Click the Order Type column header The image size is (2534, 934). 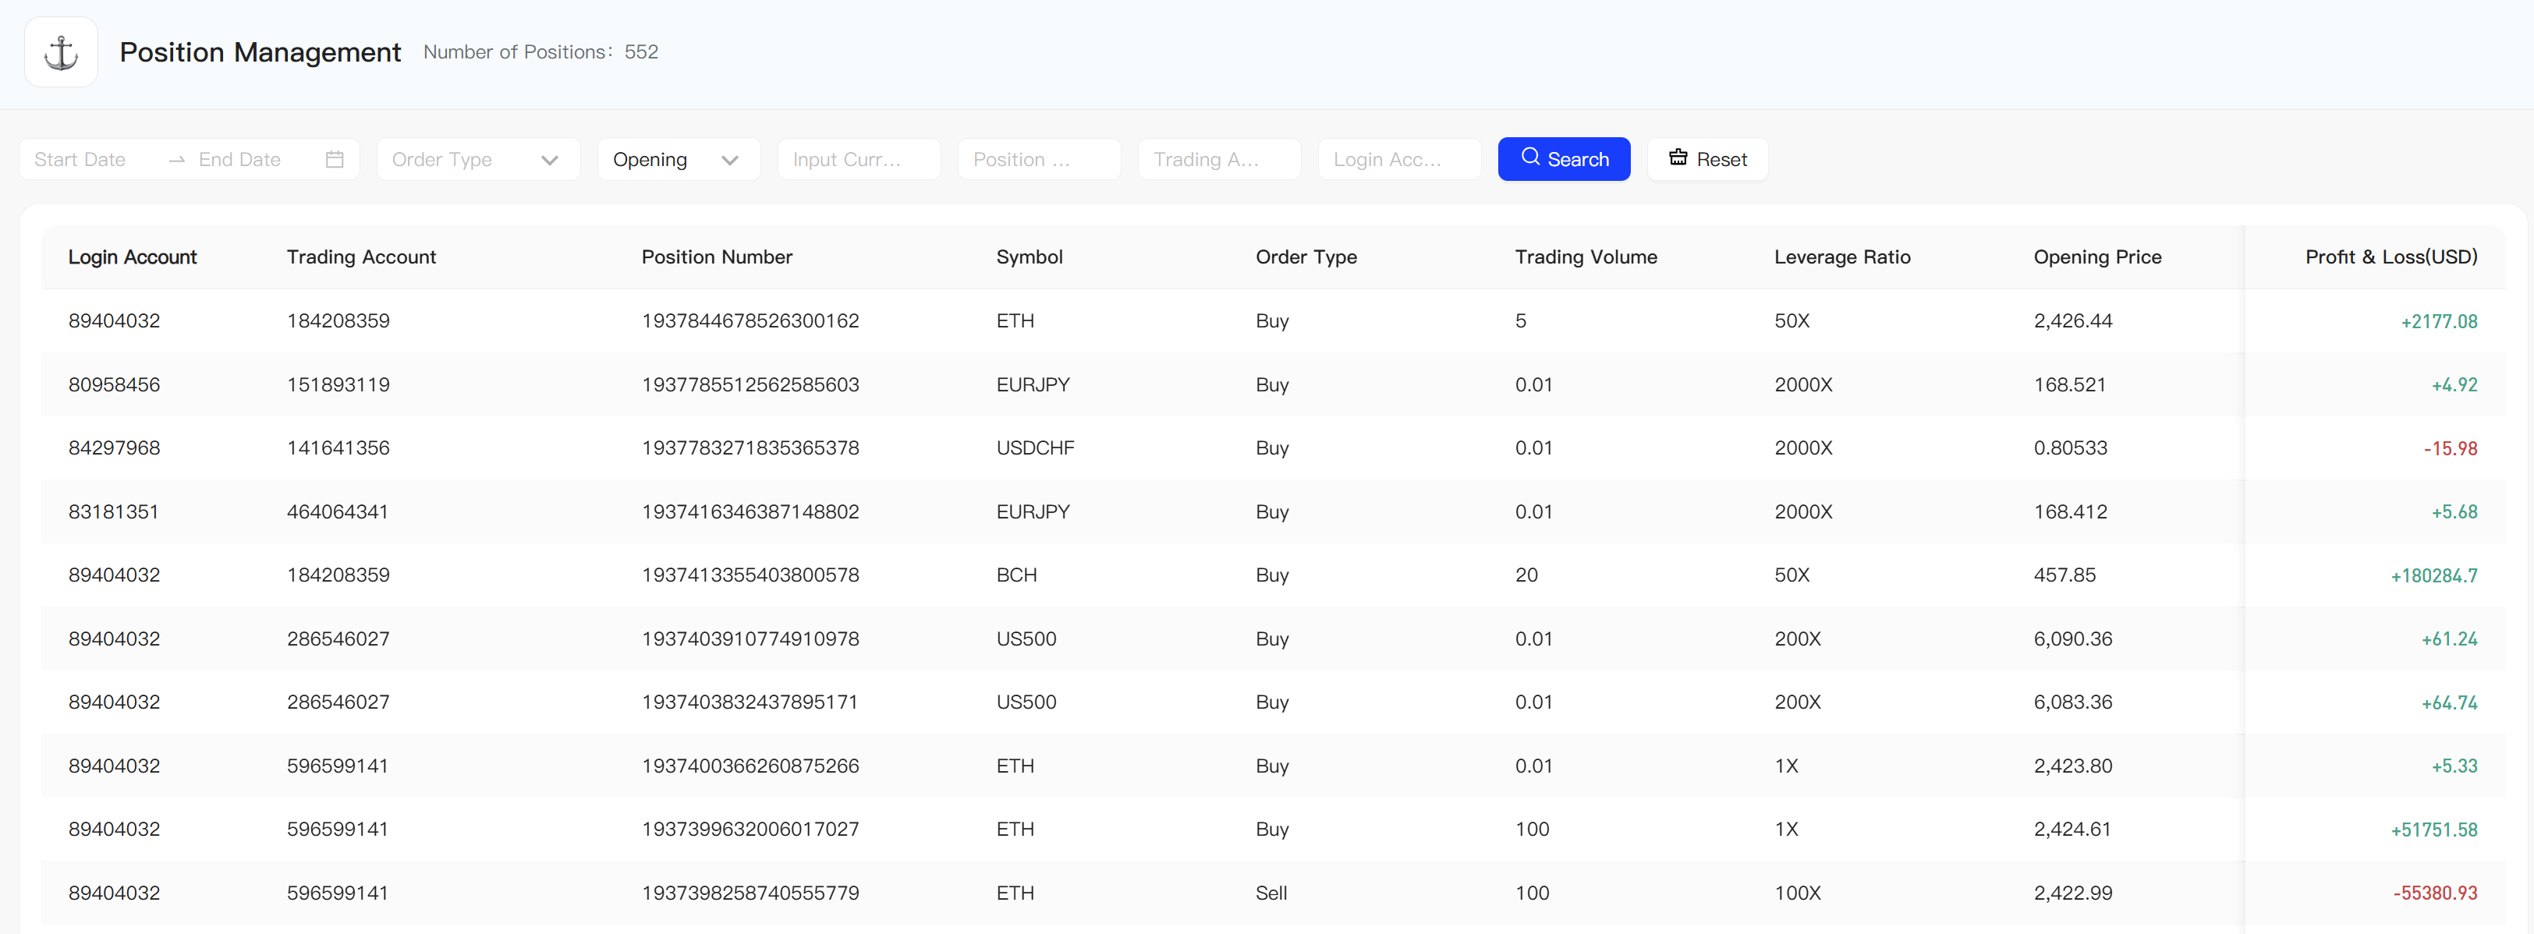tap(1306, 256)
